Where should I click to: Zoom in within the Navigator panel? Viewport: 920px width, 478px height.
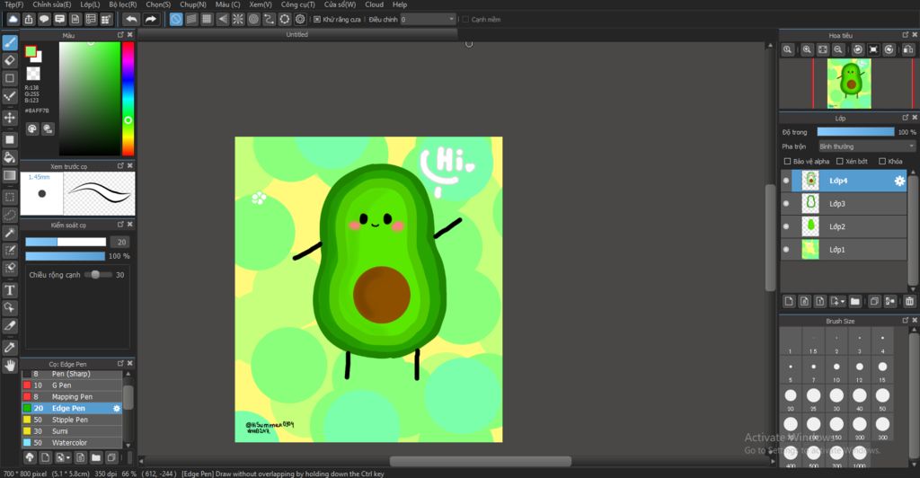pos(807,49)
